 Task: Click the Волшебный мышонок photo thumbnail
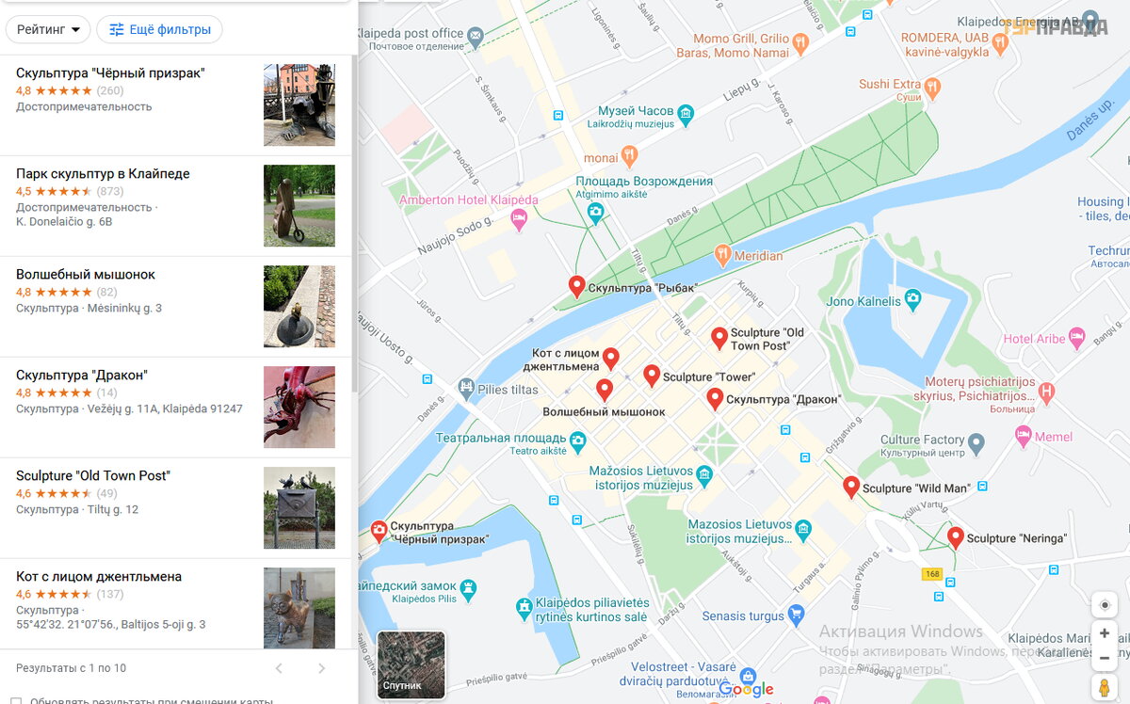pos(299,307)
